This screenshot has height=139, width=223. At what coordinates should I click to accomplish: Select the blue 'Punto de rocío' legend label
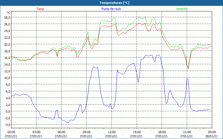(x=111, y=9)
